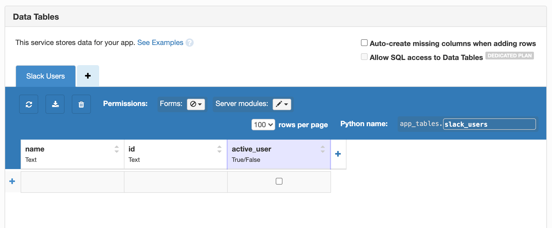The image size is (552, 228).
Task: Sort by the id column arrows
Action: pos(219,149)
